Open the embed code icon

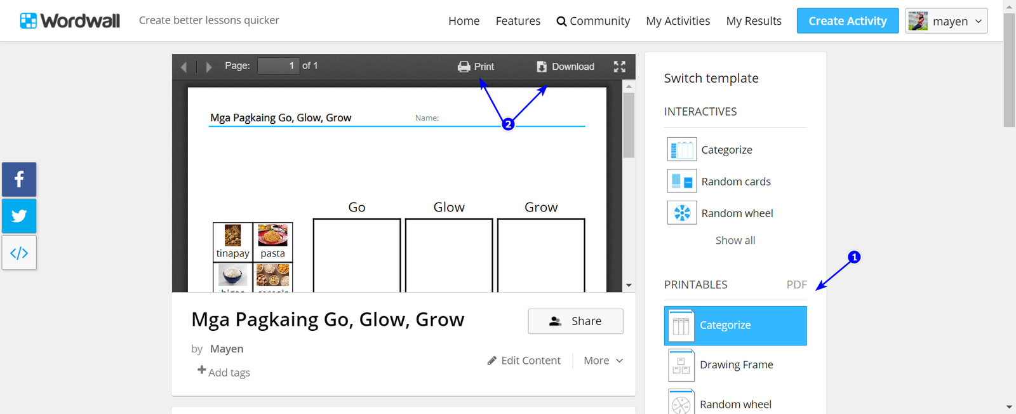(x=19, y=253)
